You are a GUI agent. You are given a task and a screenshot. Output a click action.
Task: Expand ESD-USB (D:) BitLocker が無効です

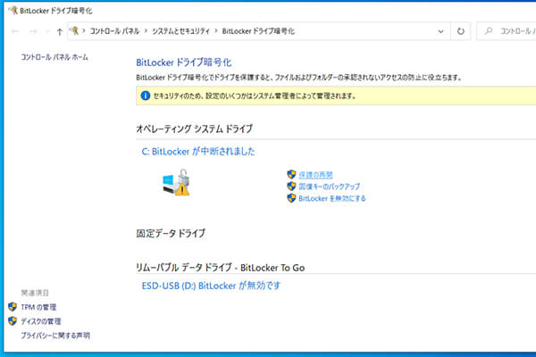pyautogui.click(x=211, y=286)
